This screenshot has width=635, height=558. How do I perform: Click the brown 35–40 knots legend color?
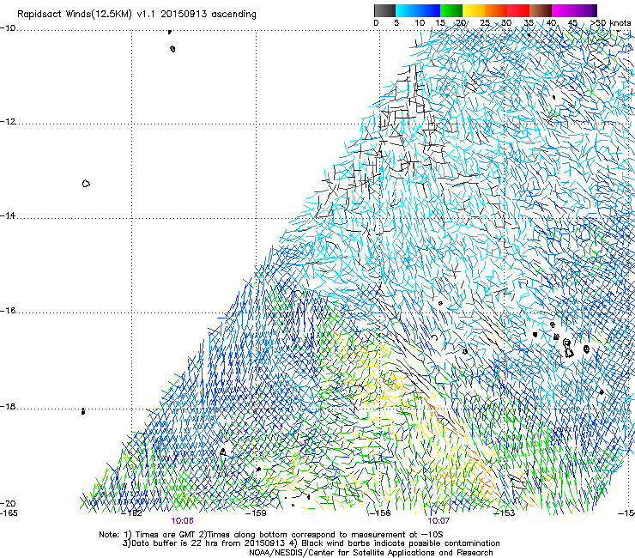click(541, 10)
